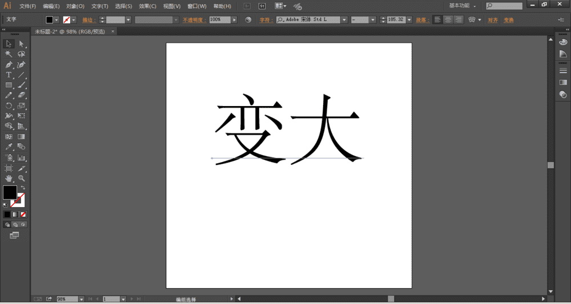Set paragraph alignment to center
Viewport: 571px width, 304px height.
448,19
